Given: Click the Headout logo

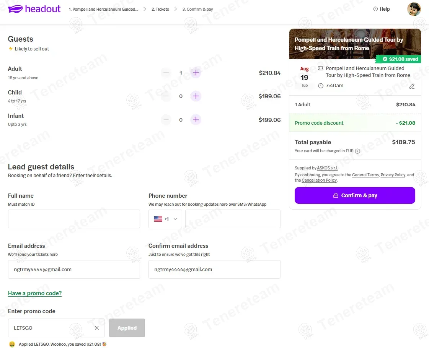Looking at the screenshot, I should pos(34,9).
